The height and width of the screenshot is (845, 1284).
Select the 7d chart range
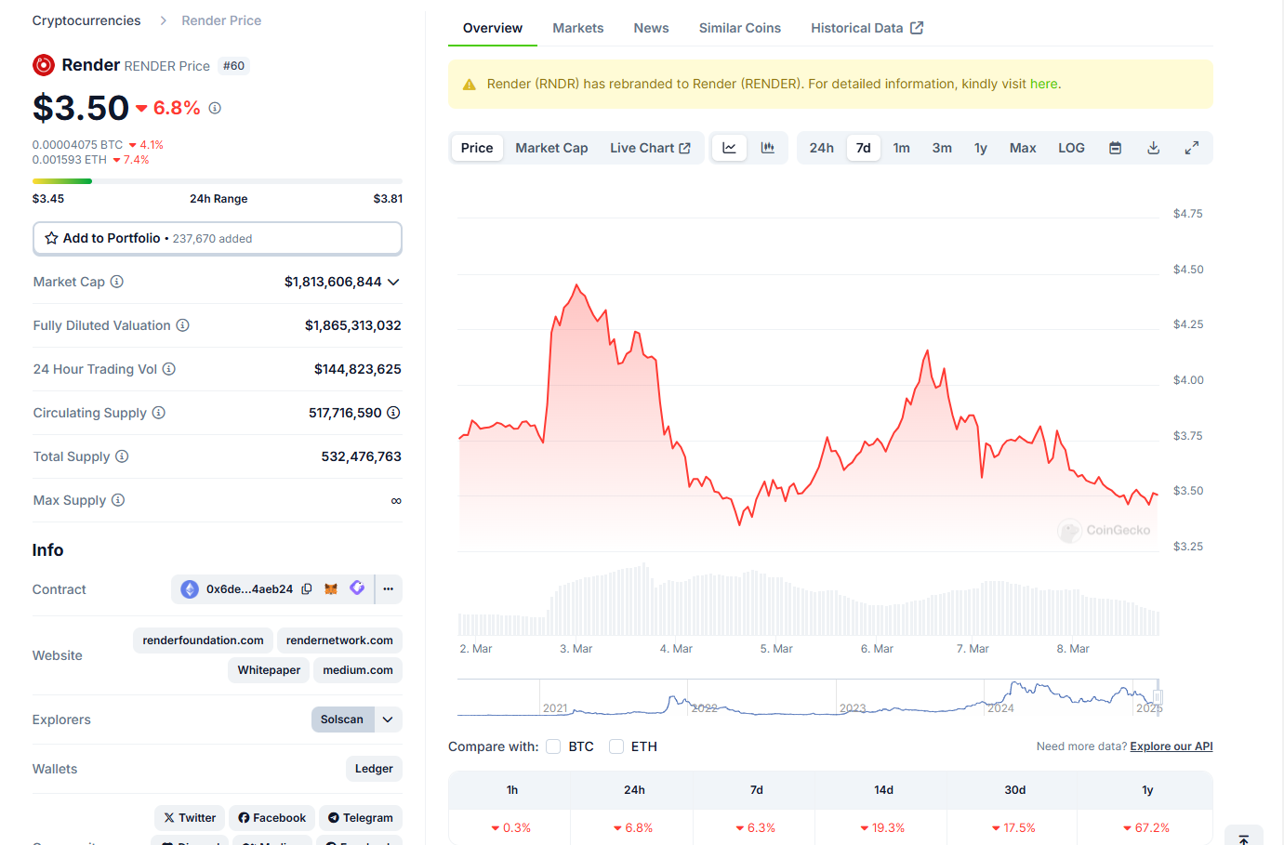coord(864,148)
